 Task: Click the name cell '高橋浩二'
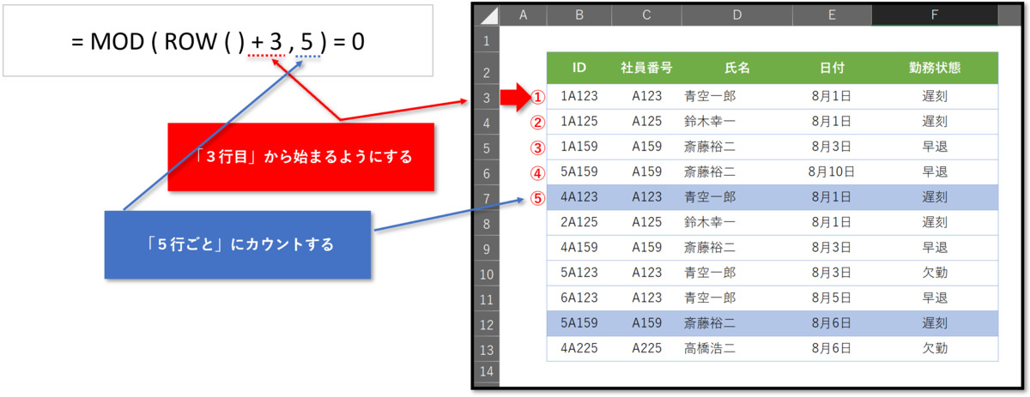[737, 348]
